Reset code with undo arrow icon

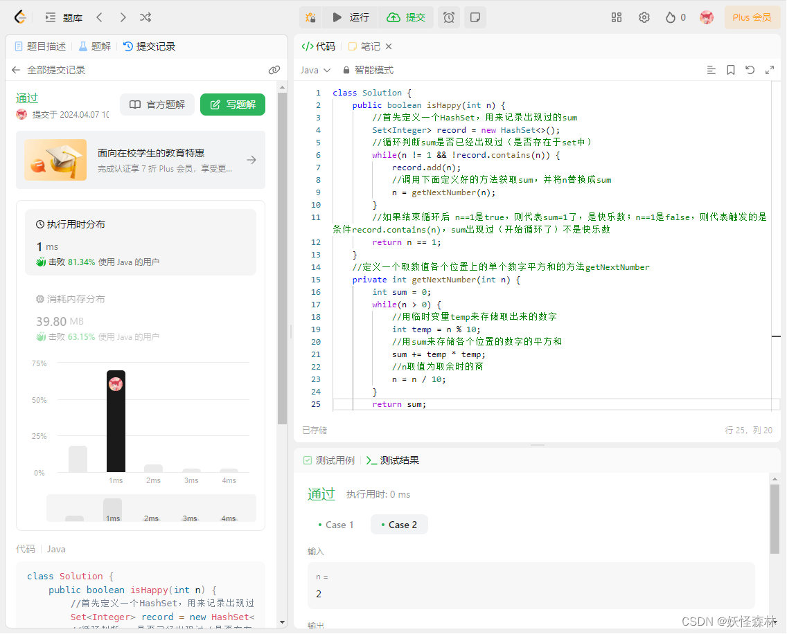(x=750, y=70)
